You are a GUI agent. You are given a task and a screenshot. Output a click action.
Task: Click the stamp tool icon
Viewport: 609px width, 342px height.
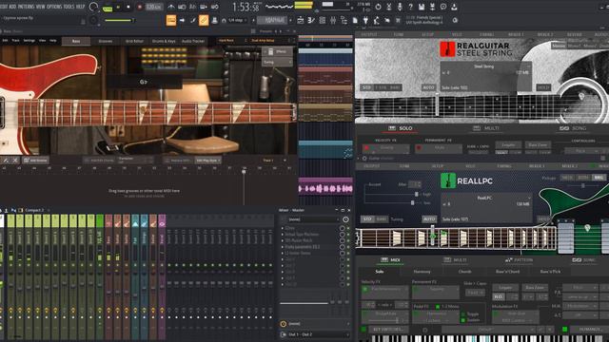pyautogui.click(x=214, y=20)
